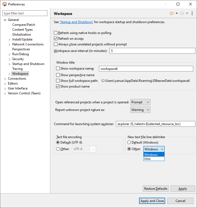This screenshot has height=208, width=197.
Task: Click the Restore Defaults button
Action: [156, 189]
